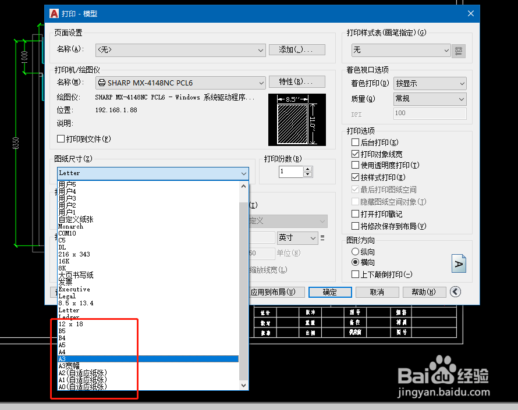Open the printer name dropdown
The image size is (518, 410).
point(180,83)
